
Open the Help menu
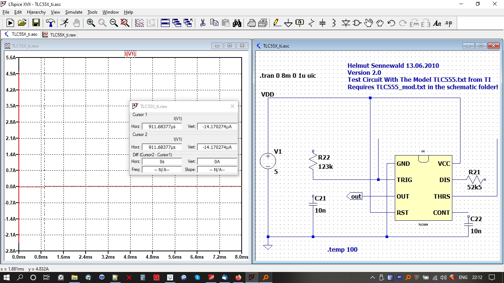click(128, 12)
